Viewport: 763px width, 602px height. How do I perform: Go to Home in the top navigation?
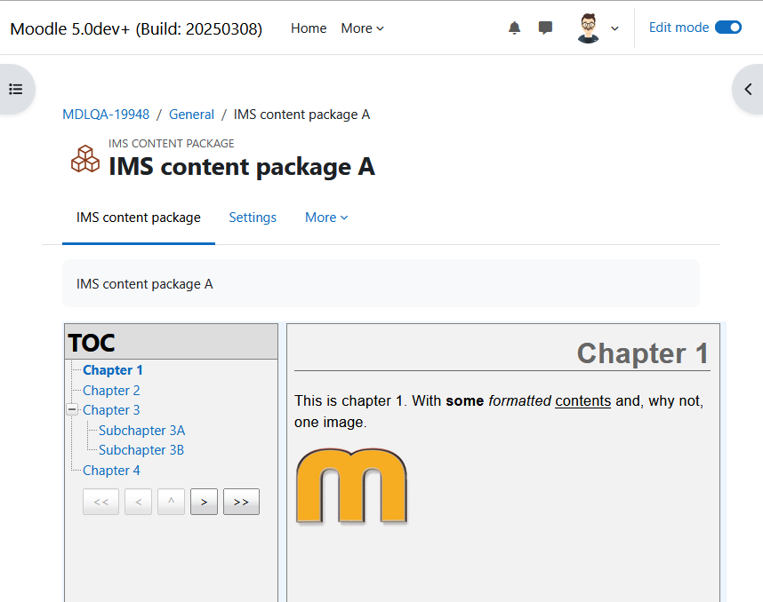309,28
